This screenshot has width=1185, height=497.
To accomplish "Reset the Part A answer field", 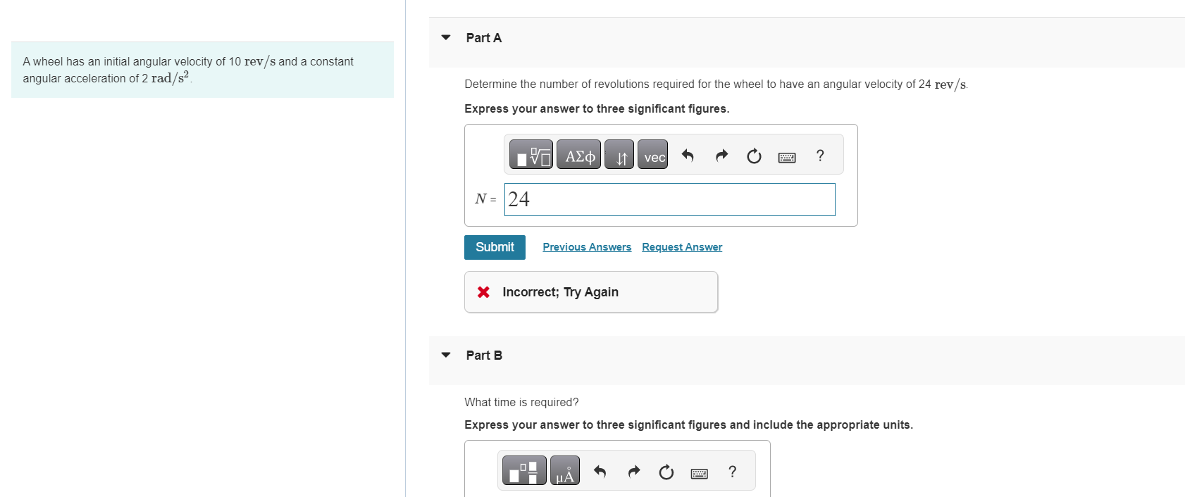I will click(754, 156).
